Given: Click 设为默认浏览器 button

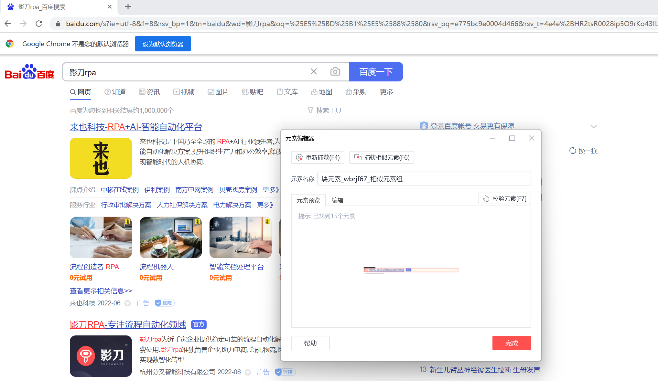Looking at the screenshot, I should 163,44.
